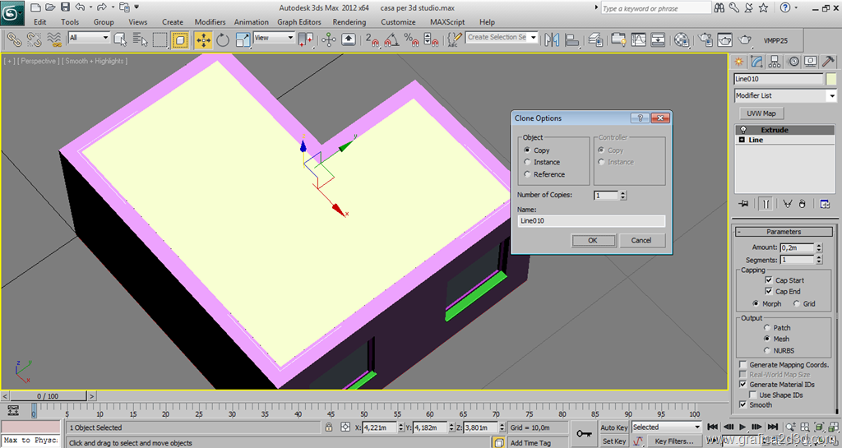Open the Material Editor from the toolbar

coord(682,39)
